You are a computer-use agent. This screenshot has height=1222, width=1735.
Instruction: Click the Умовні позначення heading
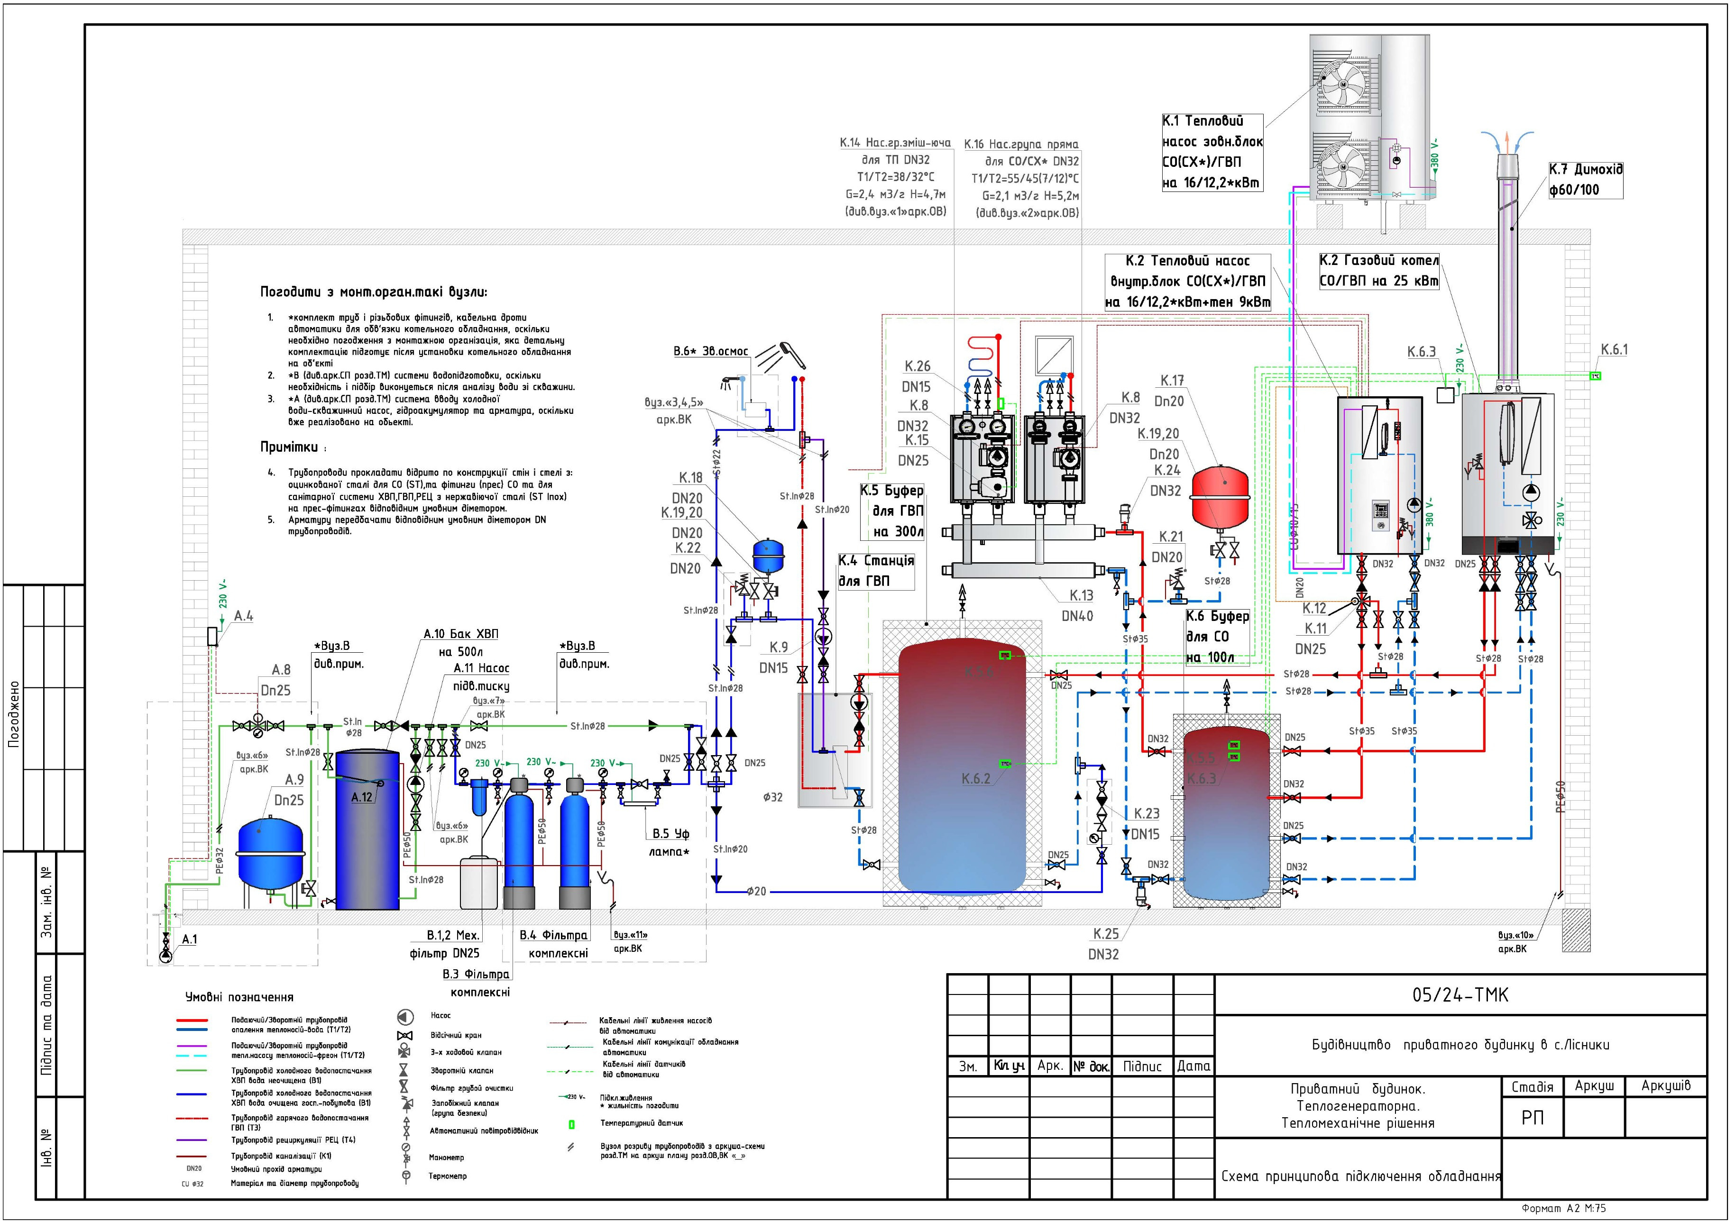click(239, 997)
